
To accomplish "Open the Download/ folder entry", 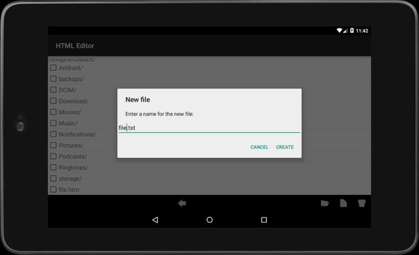I will pyautogui.click(x=73, y=101).
